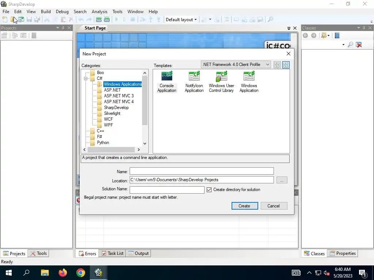Click the blue book icon in Classes panel
374x280 pixels.
[337, 35]
